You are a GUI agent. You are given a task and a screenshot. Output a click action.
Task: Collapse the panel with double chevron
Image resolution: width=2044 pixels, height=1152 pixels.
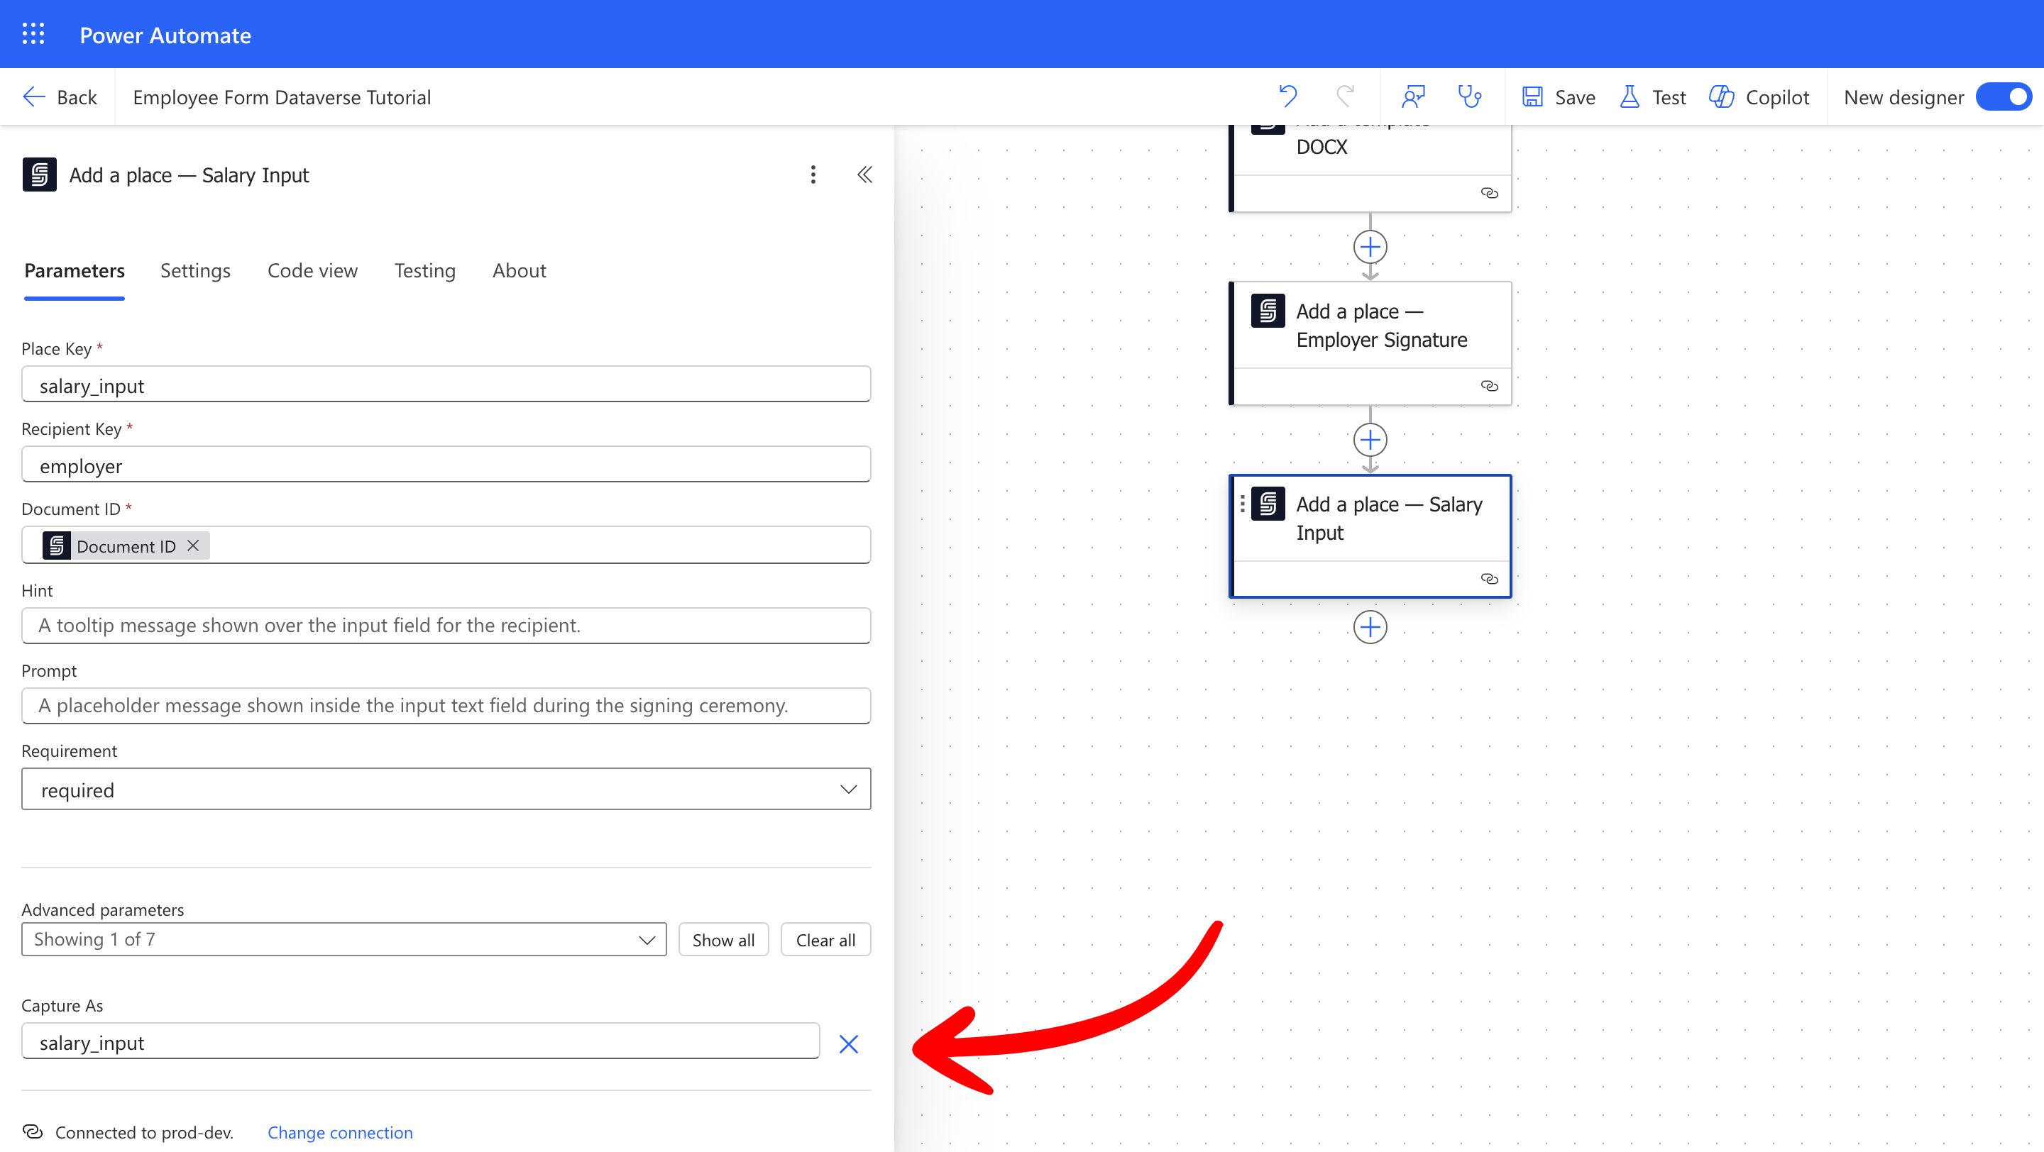coord(865,175)
